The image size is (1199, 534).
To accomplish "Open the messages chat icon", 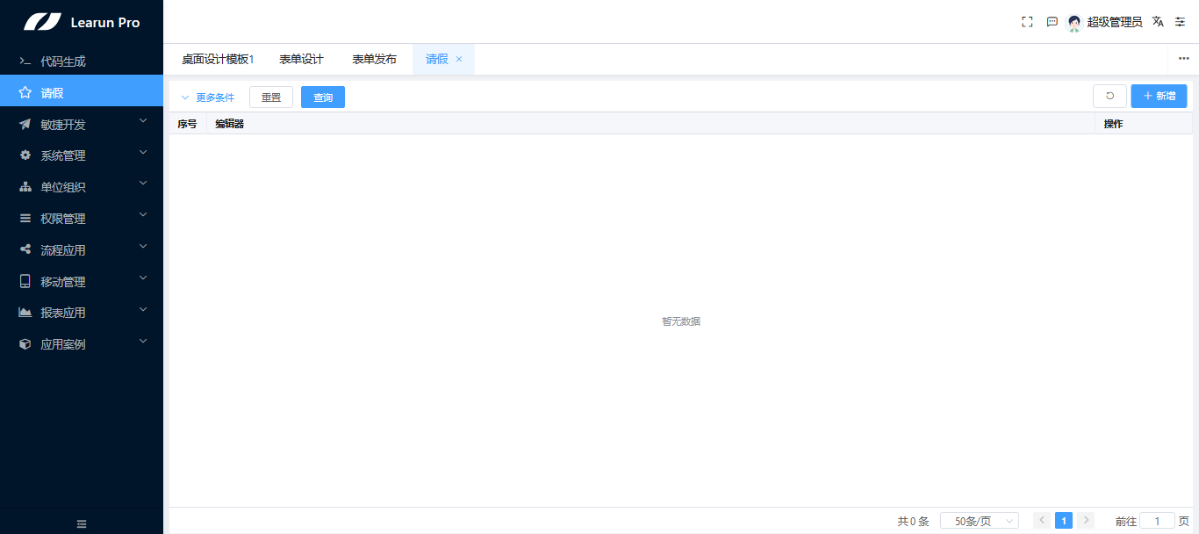I will (1052, 22).
